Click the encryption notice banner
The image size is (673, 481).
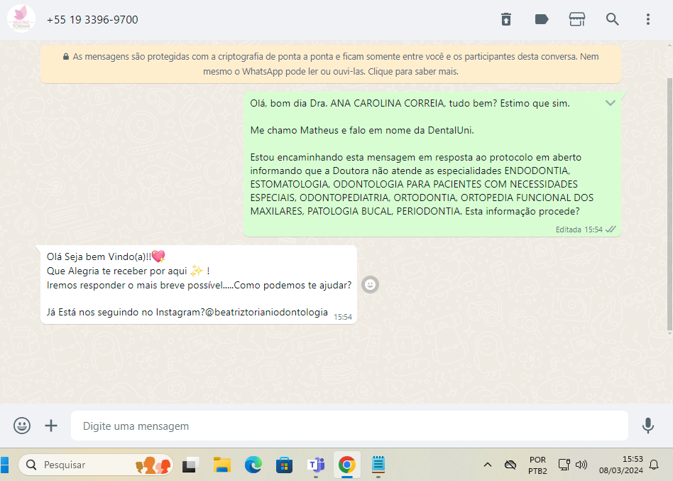coord(331,64)
